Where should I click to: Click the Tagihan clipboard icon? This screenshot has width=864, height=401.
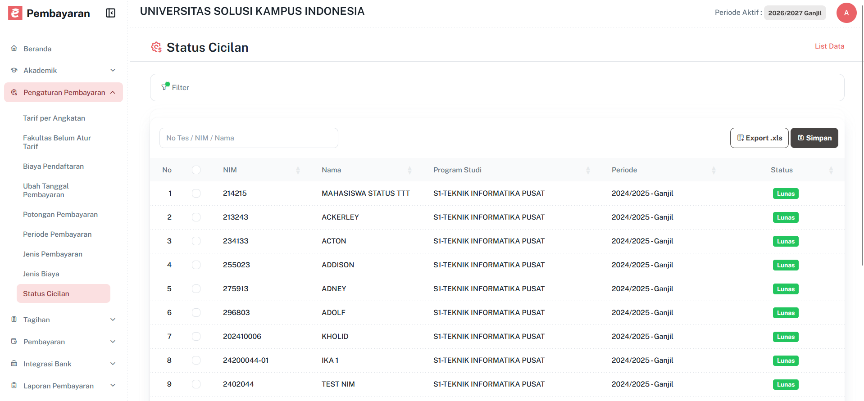click(14, 320)
